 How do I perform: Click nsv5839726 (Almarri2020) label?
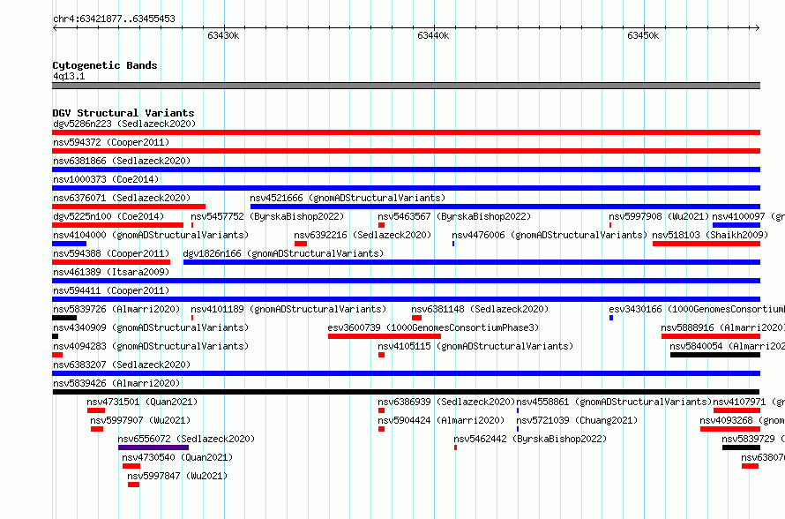coord(116,309)
